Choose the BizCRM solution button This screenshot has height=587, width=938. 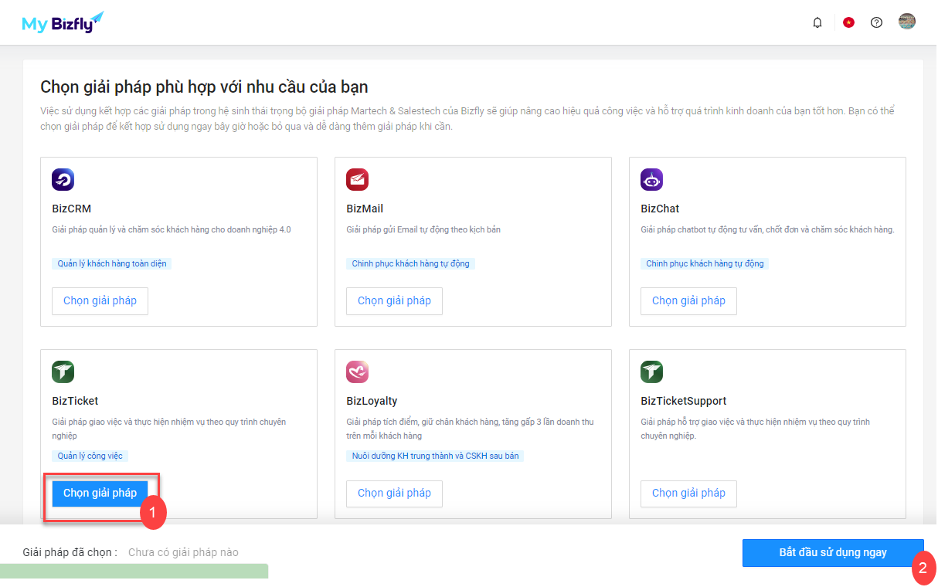click(x=100, y=301)
